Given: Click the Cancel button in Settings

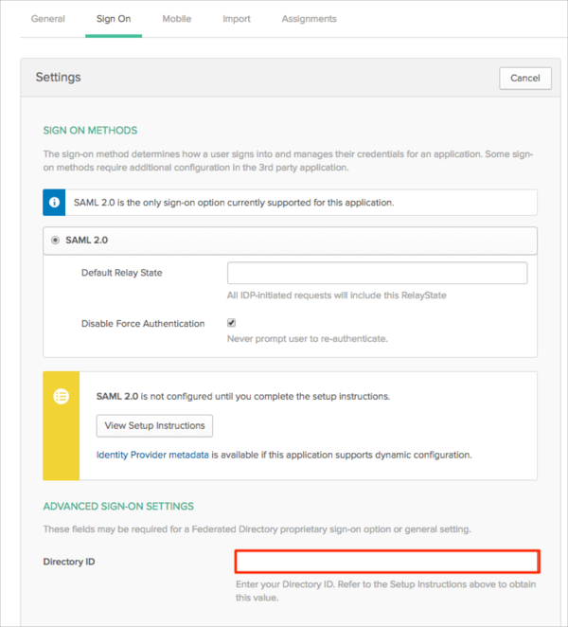Looking at the screenshot, I should tap(524, 78).
